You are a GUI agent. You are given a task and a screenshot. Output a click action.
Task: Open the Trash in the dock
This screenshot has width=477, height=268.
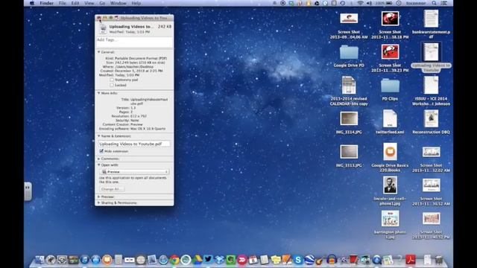(x=439, y=260)
